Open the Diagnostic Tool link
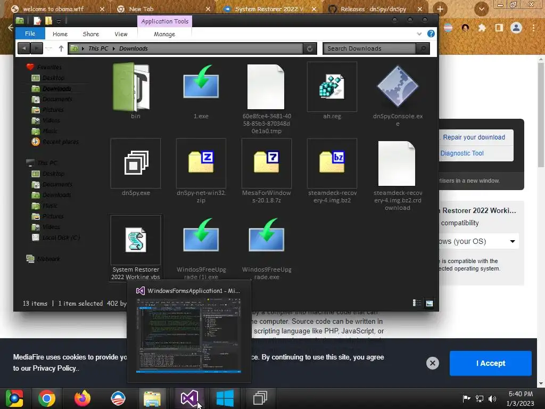 (x=462, y=153)
